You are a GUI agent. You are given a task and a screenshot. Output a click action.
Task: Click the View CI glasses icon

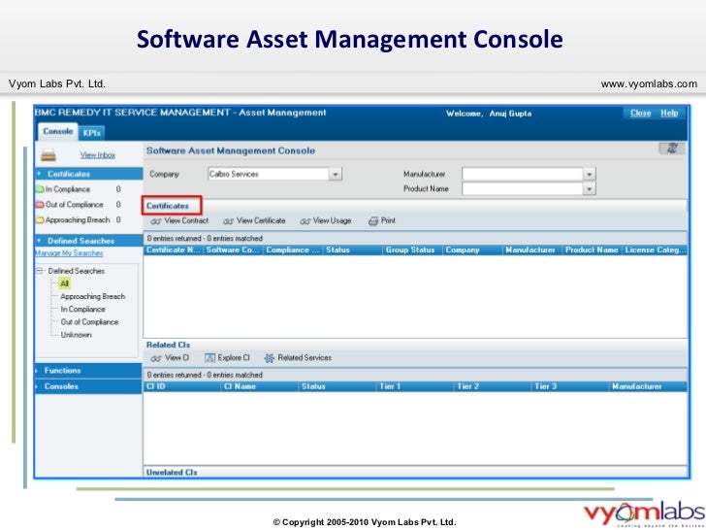point(156,358)
